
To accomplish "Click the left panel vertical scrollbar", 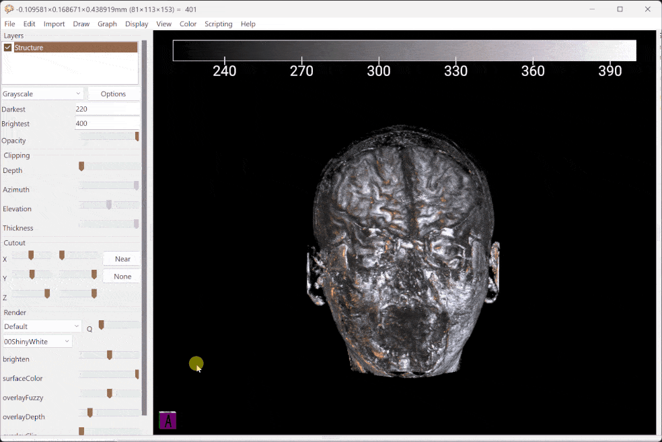I will click(x=144, y=228).
